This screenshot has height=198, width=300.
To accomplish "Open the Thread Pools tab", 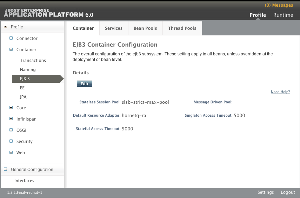I will tap(182, 28).
